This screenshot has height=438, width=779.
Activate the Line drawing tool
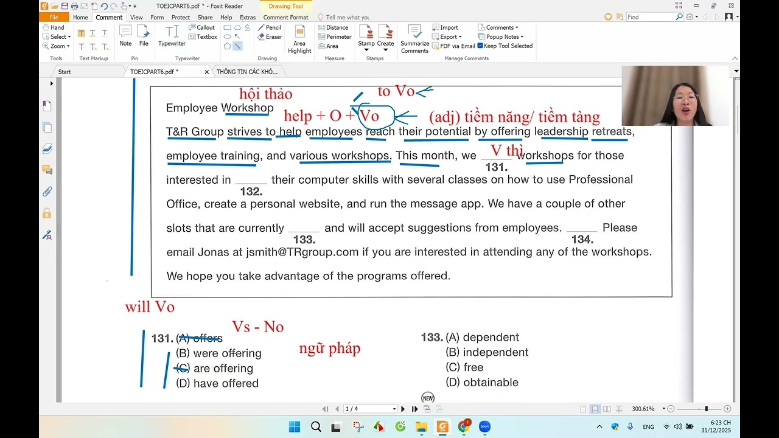237,46
